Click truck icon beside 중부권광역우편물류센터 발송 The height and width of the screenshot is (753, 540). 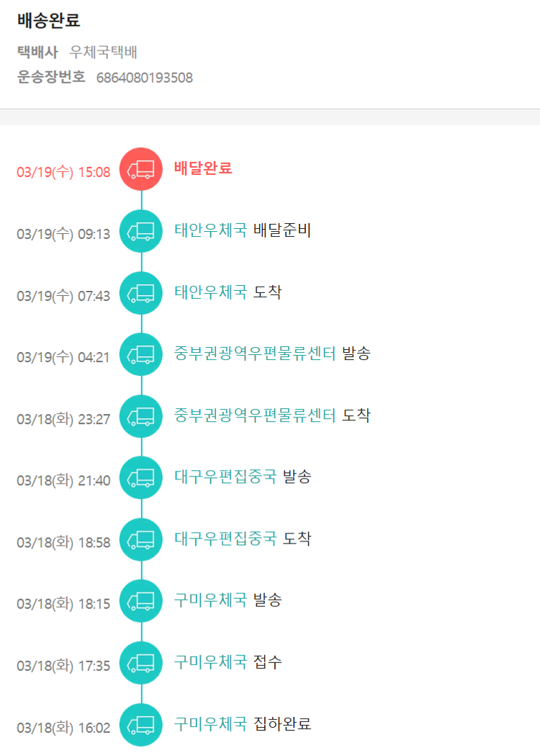coord(141,354)
